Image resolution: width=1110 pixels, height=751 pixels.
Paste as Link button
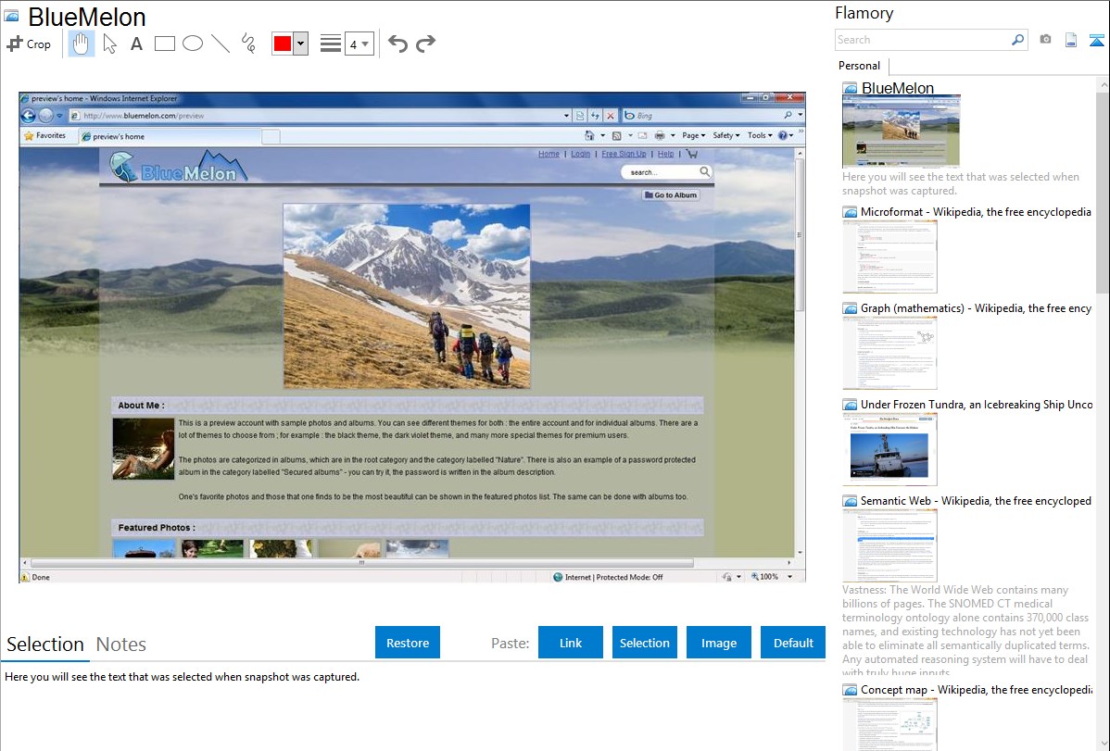[571, 643]
